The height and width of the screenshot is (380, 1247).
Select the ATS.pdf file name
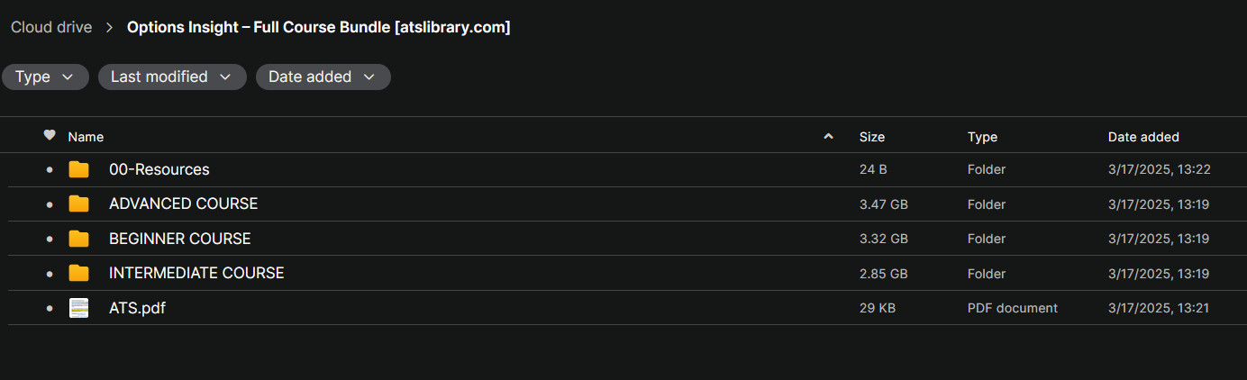tap(137, 308)
